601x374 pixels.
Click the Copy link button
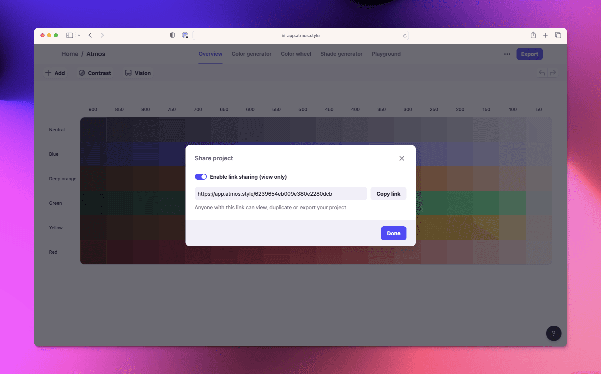[x=388, y=193]
